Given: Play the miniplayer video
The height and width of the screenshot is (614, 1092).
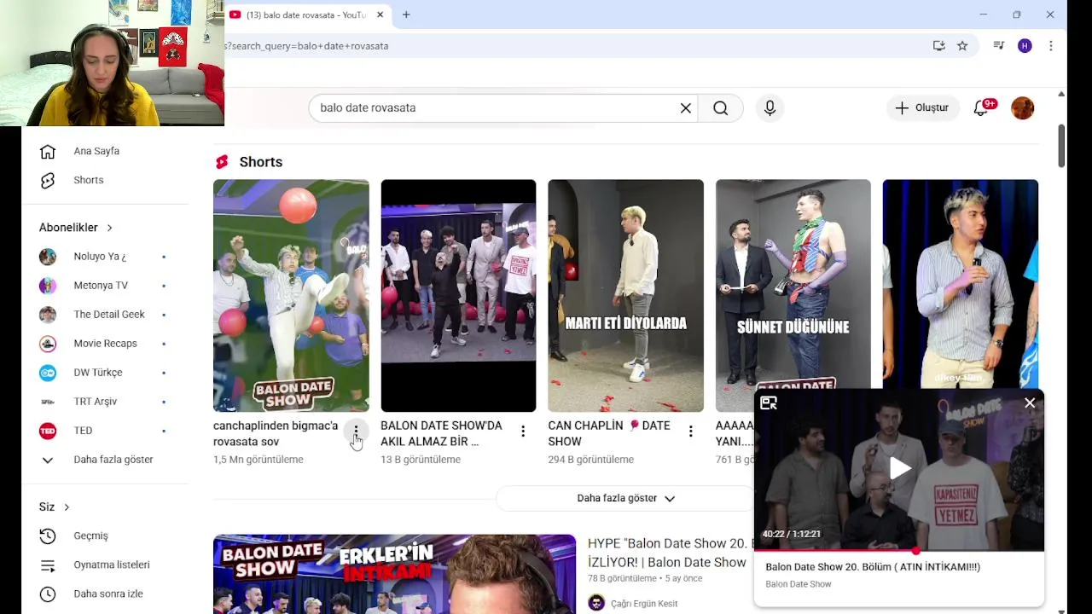Looking at the screenshot, I should click(x=899, y=468).
